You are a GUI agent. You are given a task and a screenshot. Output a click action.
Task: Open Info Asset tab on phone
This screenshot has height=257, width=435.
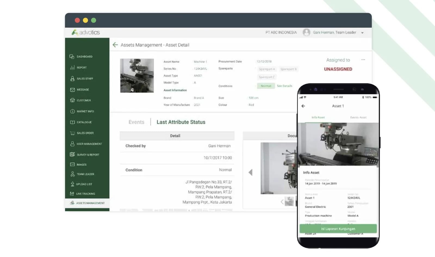click(318, 117)
